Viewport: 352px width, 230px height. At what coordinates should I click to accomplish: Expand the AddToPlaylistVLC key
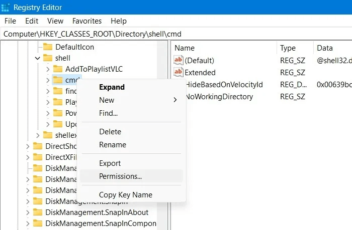click(x=48, y=69)
